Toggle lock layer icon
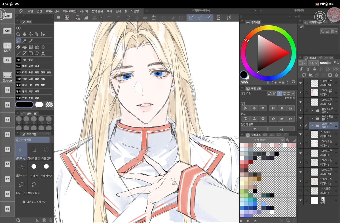 (x=314, y=69)
